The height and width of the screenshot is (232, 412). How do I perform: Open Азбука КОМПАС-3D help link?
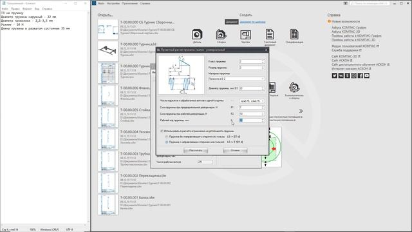(x=346, y=32)
